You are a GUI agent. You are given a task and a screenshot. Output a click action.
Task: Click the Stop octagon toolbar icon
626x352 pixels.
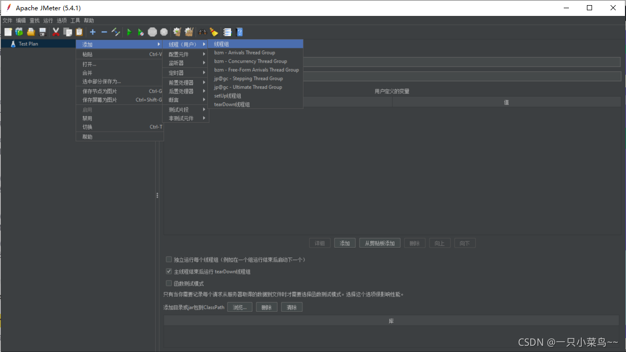point(152,32)
